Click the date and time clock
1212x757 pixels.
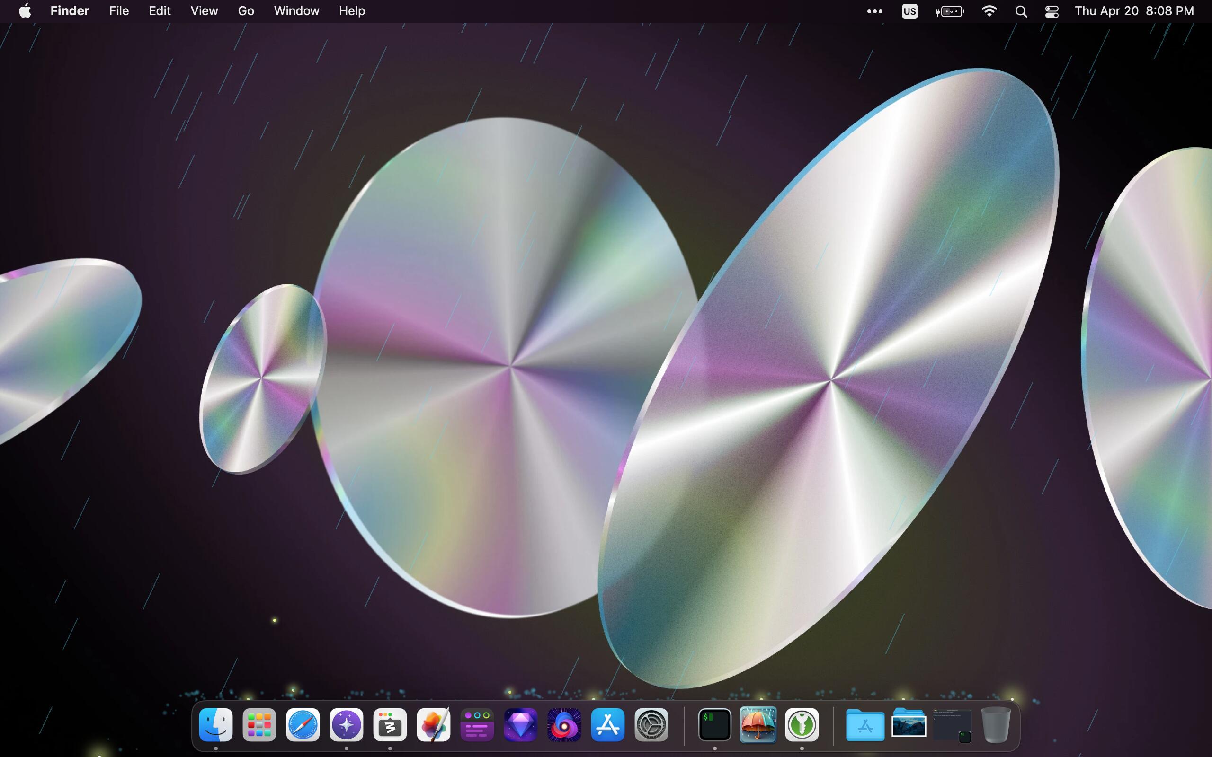pos(1134,11)
